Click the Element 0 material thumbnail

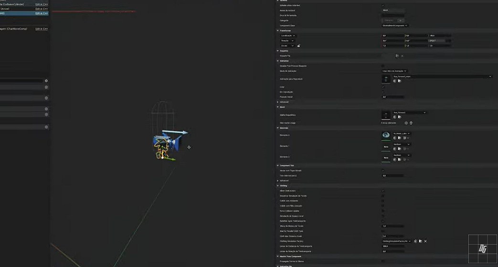(x=386, y=135)
